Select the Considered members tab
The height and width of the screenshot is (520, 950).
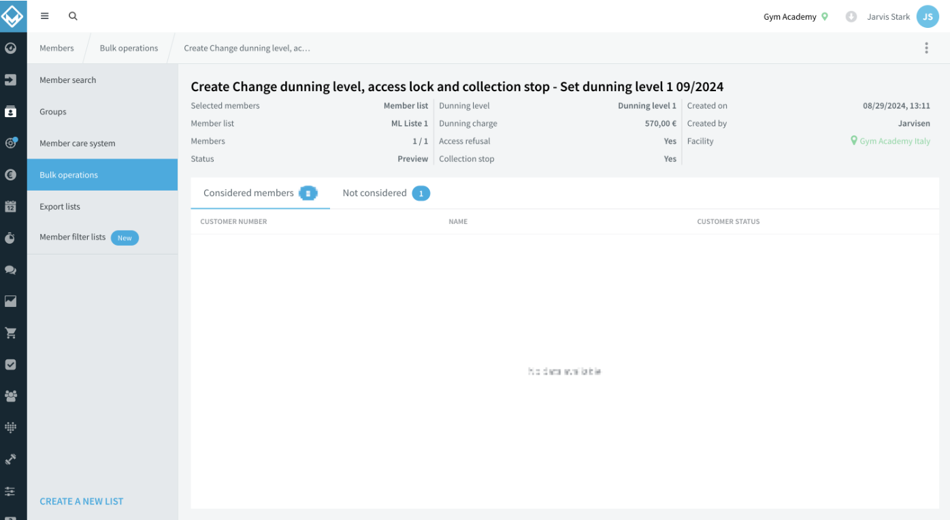coord(261,193)
